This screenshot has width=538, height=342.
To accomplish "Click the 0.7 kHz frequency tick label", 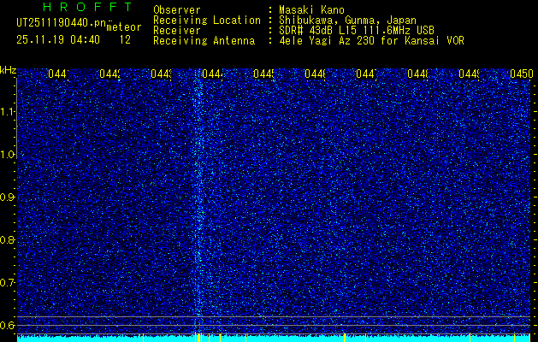I will (x=8, y=283).
